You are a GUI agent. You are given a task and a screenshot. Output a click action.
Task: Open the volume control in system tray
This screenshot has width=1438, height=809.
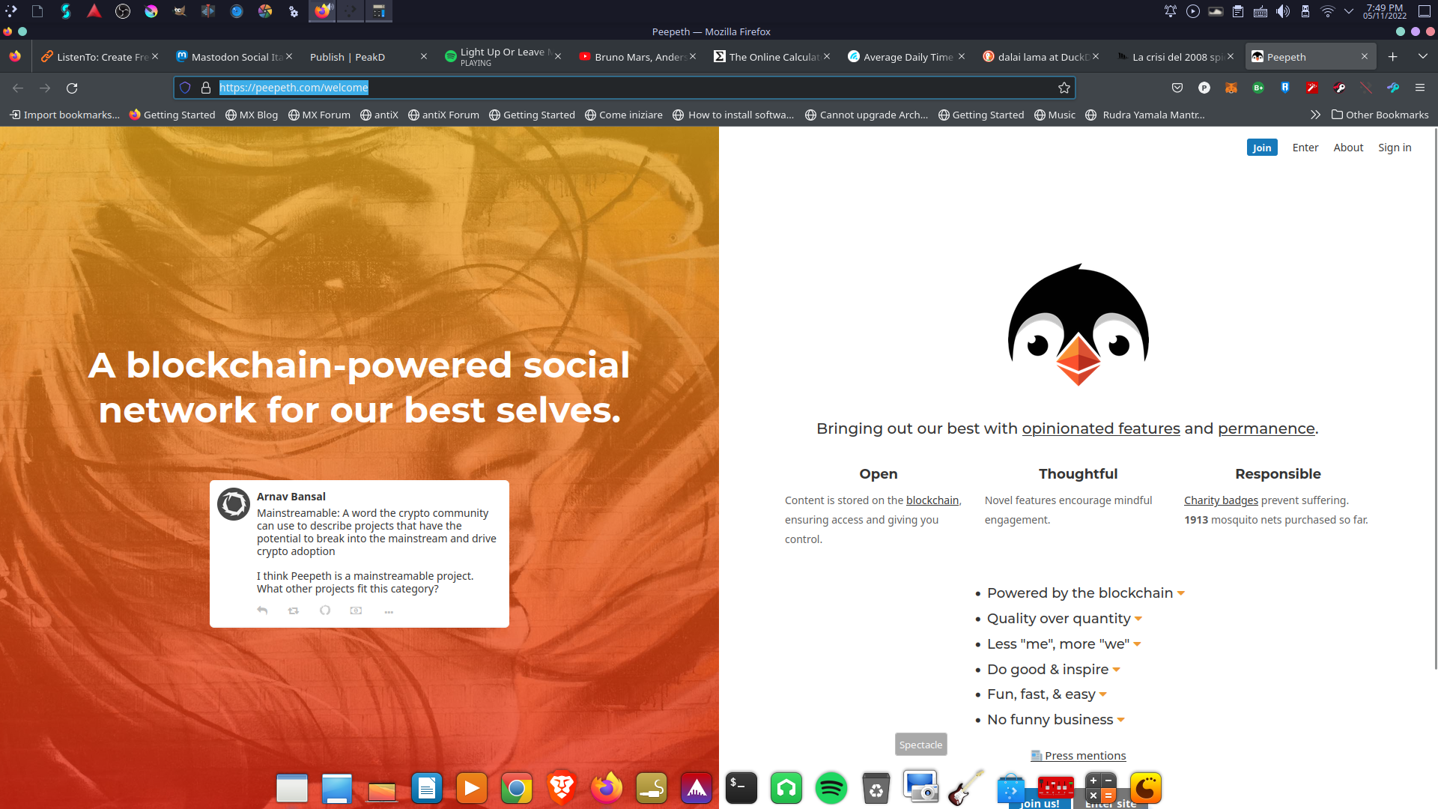click(x=1283, y=11)
